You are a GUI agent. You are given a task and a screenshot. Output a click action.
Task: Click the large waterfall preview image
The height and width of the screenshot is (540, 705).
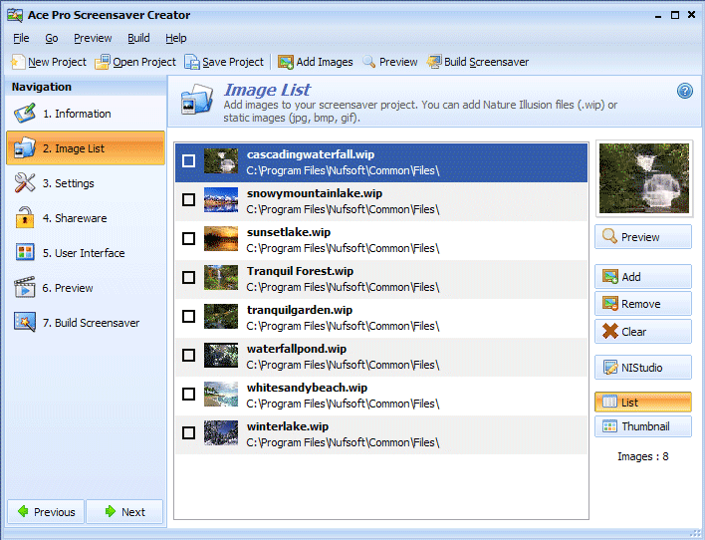coord(644,178)
